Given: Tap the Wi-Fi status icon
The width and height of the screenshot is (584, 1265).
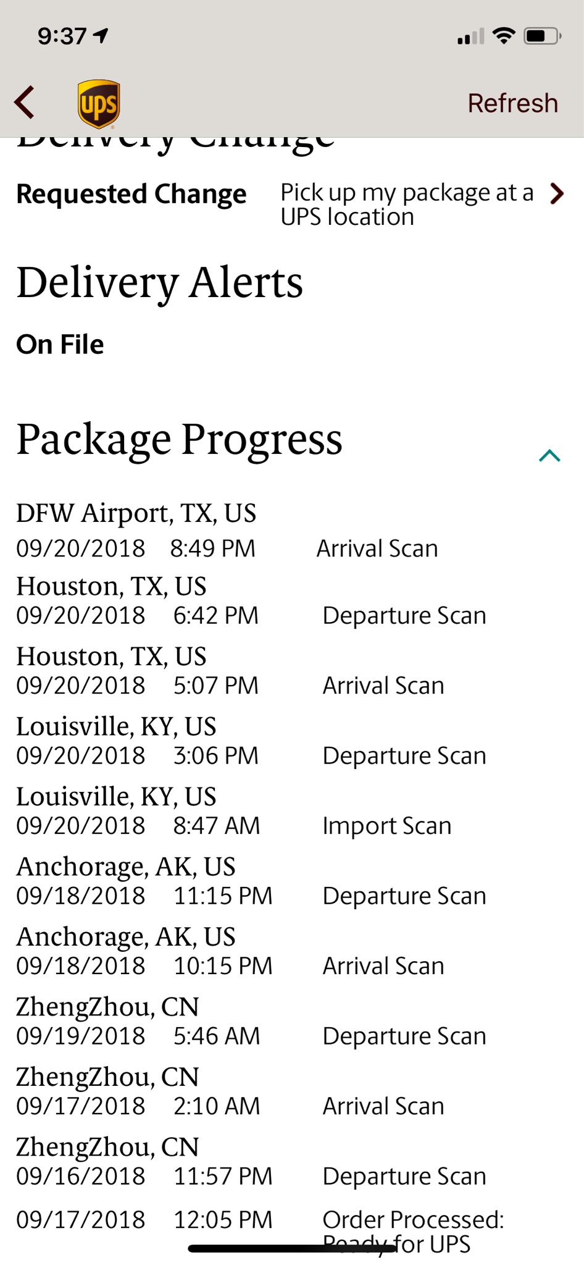Looking at the screenshot, I should (x=504, y=36).
